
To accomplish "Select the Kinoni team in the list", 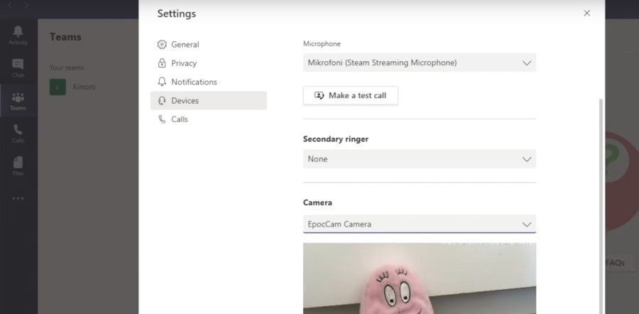I will (87, 87).
